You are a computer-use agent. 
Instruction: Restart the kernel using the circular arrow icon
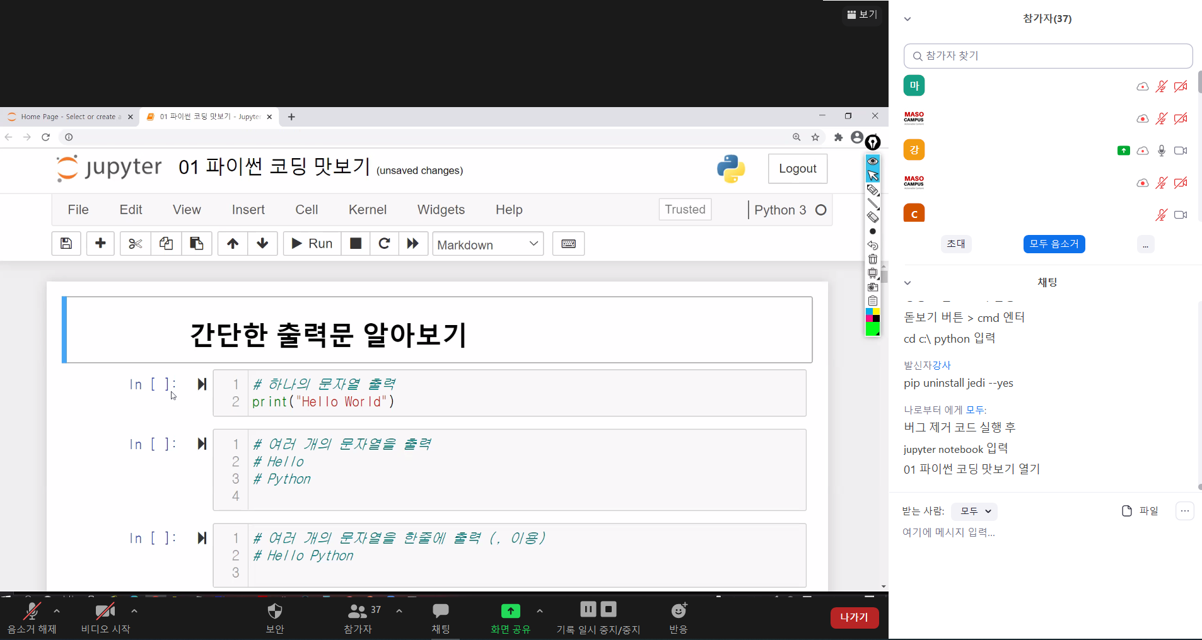pos(384,244)
